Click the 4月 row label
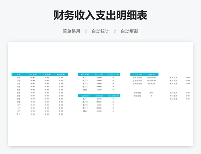The height and width of the screenshot is (154, 201). [x=18, y=87]
